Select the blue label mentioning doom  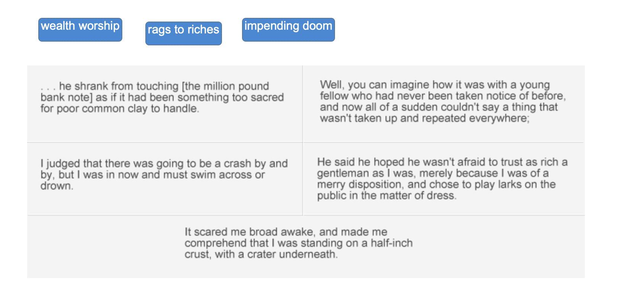288,29
